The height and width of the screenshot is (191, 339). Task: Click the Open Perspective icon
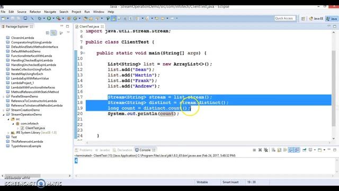point(303,19)
